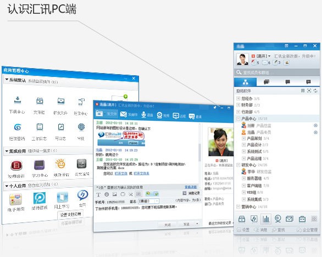Click the font T icon in chat input toolbar
Image resolution: width=322 pixels, height=257 pixels.
[x=98, y=194]
